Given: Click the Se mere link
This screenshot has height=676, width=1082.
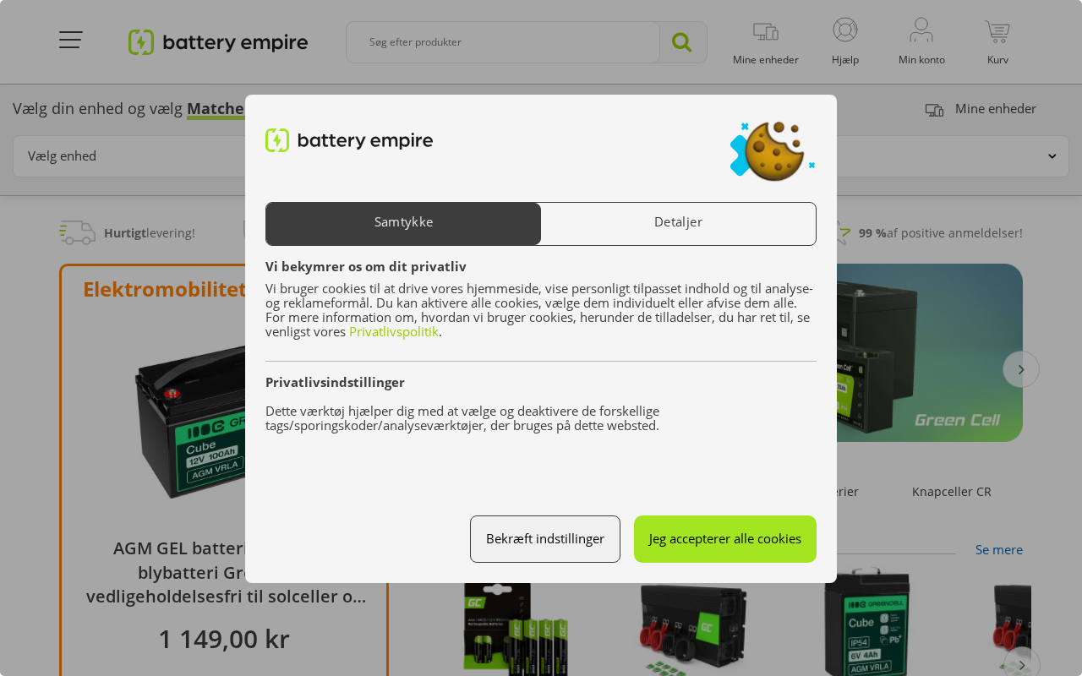Looking at the screenshot, I should [x=999, y=549].
